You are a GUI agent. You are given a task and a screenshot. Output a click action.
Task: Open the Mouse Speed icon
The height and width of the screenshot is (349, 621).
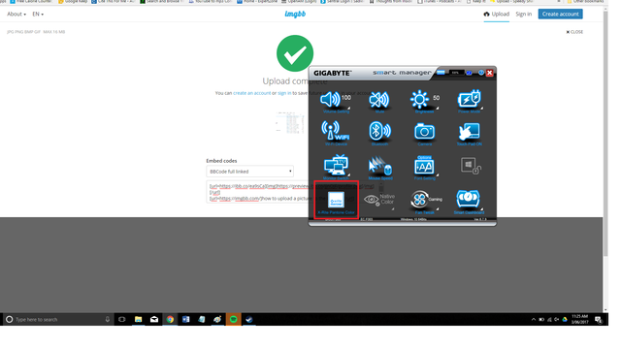coord(379,166)
